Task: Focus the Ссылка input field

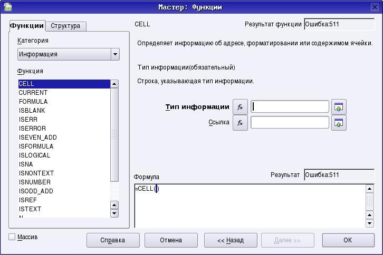Action: click(x=290, y=123)
